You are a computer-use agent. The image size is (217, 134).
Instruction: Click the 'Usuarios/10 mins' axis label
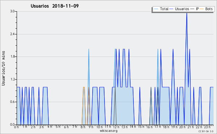pos(3,68)
